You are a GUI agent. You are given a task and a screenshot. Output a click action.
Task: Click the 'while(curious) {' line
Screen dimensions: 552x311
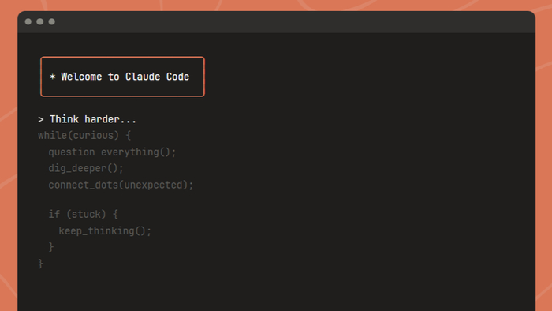coord(84,136)
